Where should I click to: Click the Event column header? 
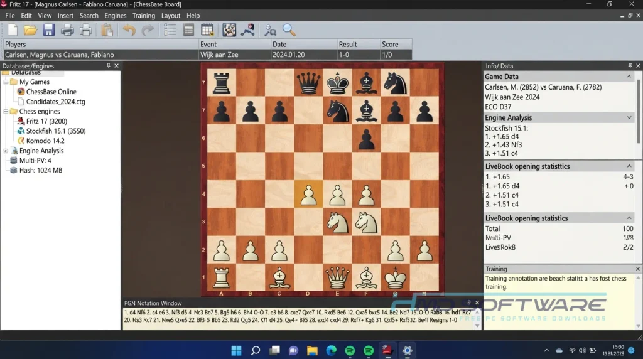coord(235,45)
